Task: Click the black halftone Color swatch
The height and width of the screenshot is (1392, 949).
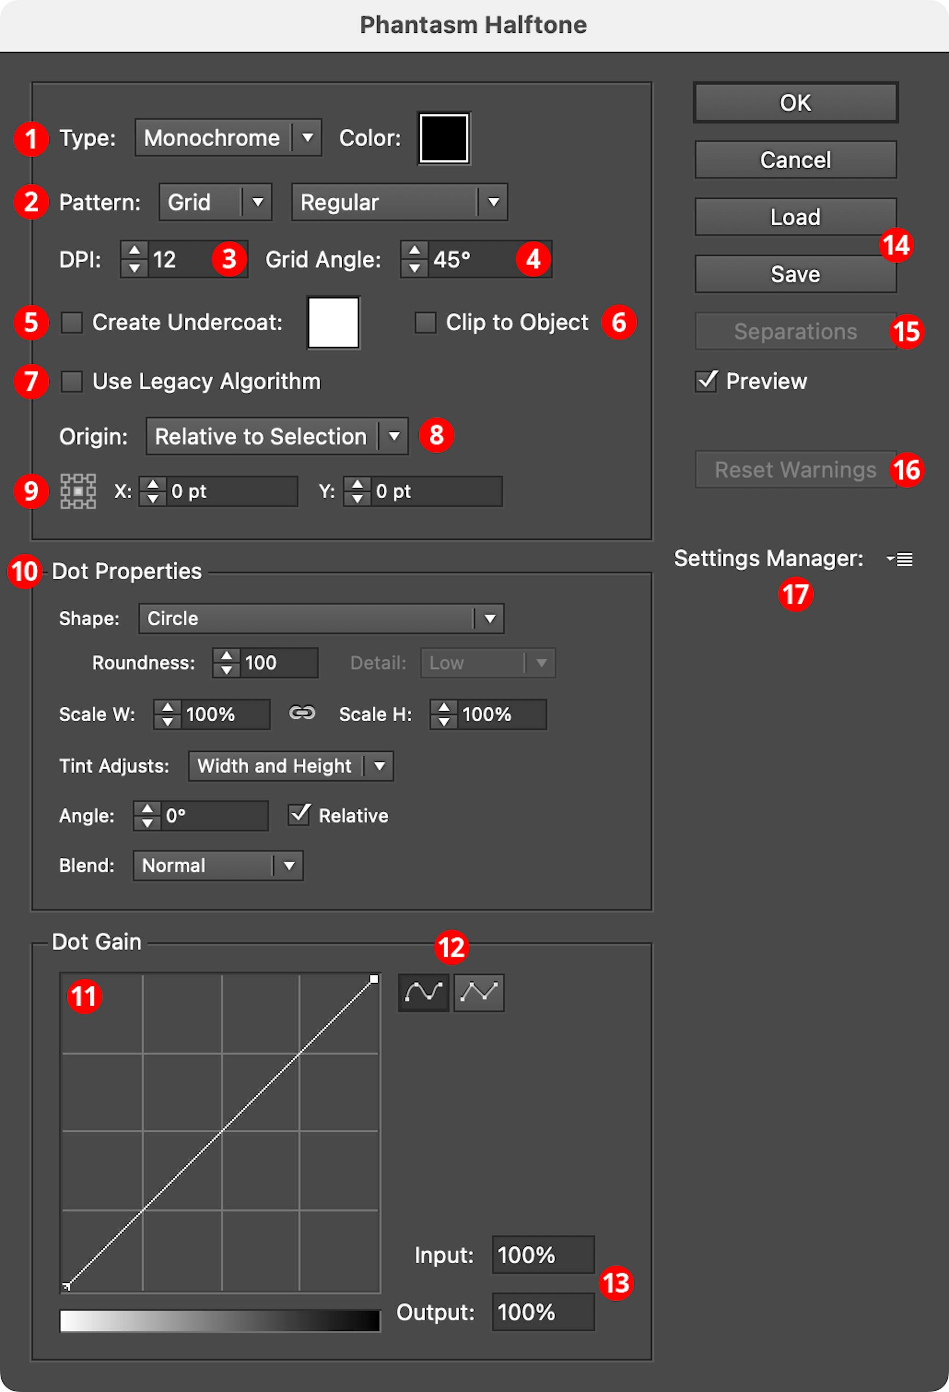Action: click(x=443, y=138)
